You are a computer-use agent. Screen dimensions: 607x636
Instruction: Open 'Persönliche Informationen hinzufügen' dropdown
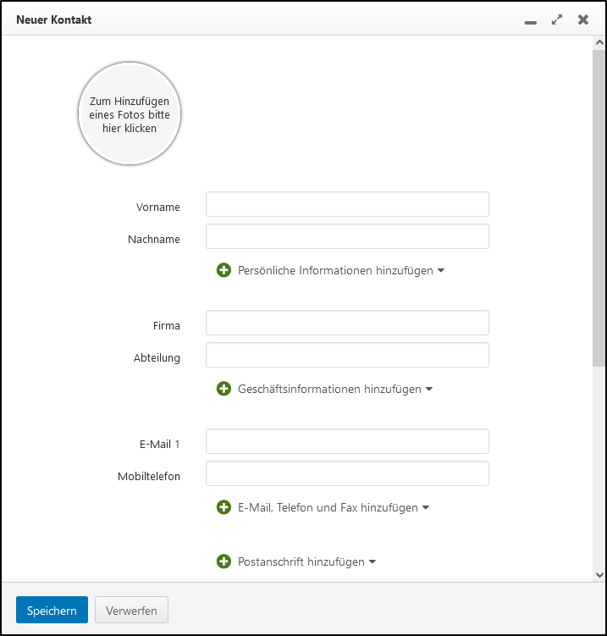tap(341, 270)
